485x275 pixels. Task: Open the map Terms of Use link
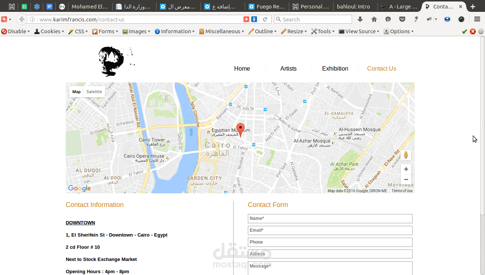click(402, 191)
